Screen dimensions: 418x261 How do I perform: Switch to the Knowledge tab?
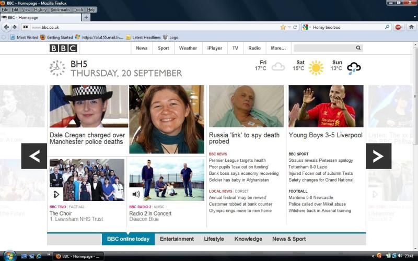248,239
